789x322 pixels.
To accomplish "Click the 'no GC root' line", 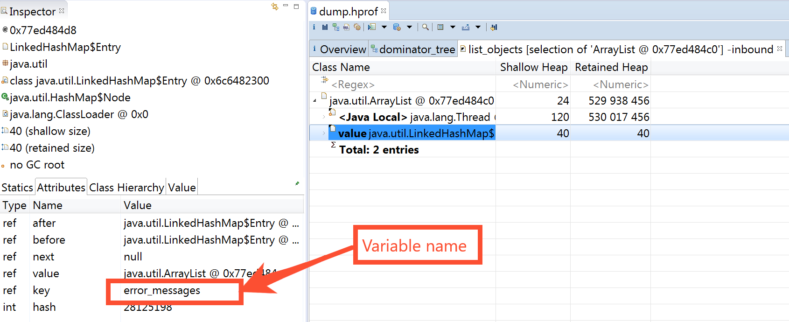I will (37, 164).
